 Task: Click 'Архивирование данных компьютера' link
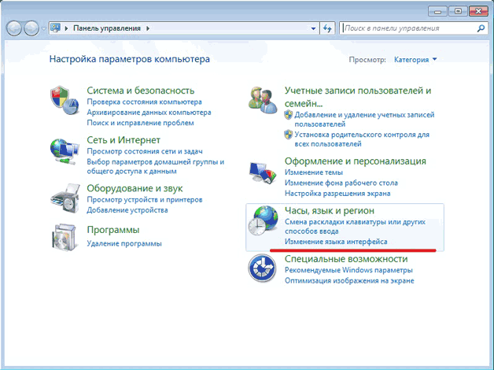click(x=149, y=113)
